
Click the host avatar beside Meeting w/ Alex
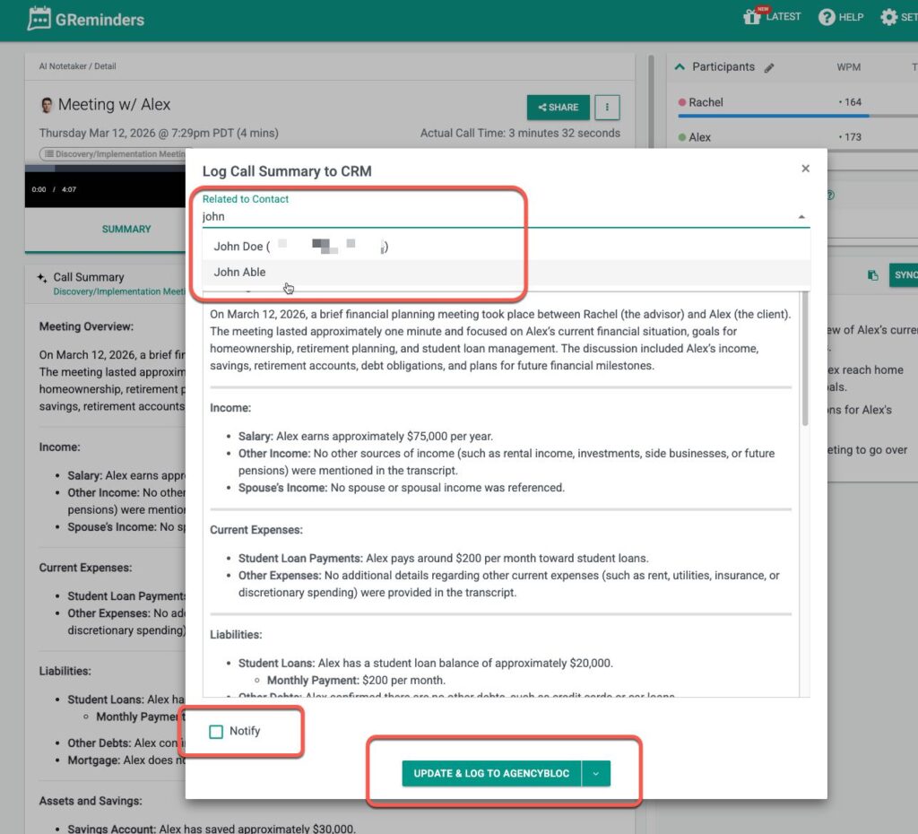point(47,105)
